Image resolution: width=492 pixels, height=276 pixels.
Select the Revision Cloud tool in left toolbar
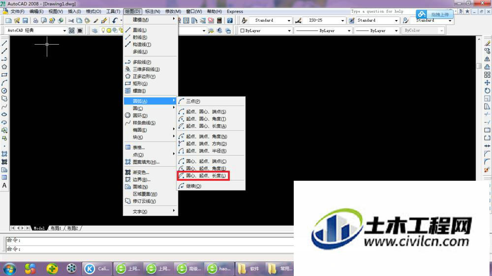[4, 98]
